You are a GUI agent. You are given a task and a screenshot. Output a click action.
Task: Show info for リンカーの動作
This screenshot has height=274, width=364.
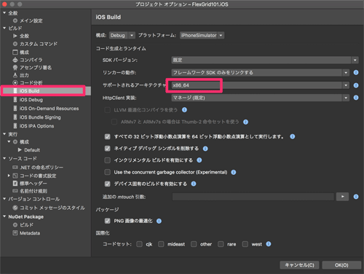[x=356, y=72]
